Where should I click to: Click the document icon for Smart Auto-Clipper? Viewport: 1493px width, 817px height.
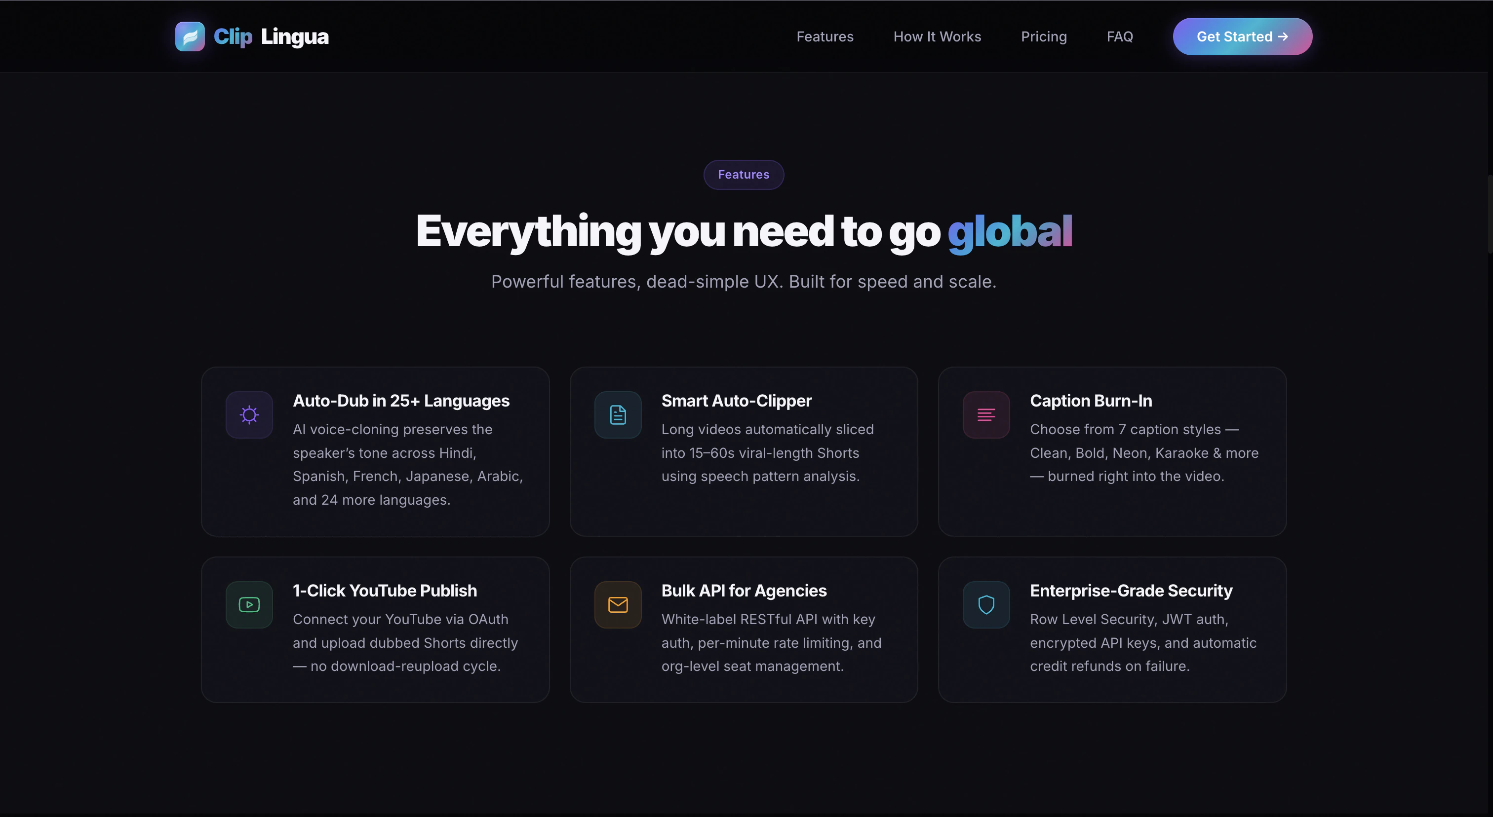[618, 414]
